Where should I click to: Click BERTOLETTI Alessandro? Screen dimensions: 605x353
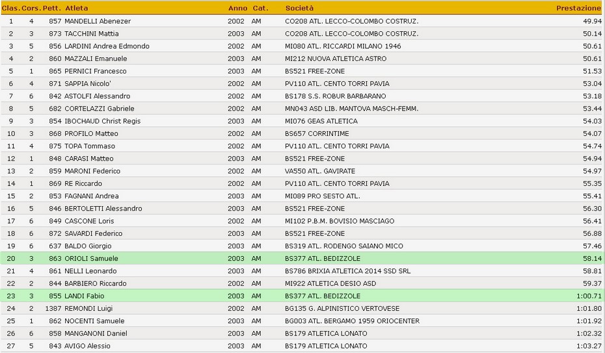(x=103, y=209)
